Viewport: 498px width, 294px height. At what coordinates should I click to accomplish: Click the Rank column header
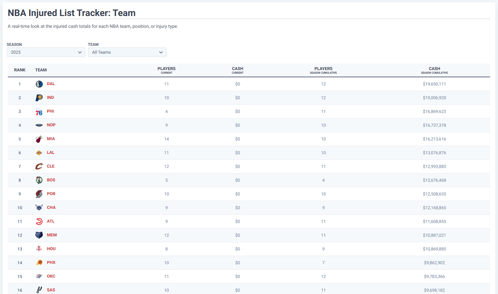click(20, 70)
